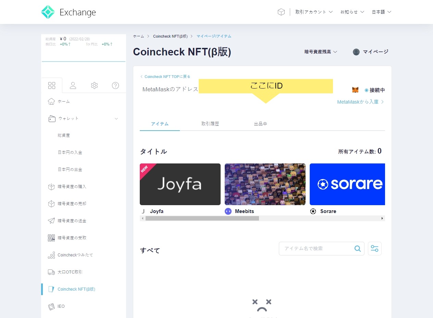Click the Coincheckつみたて blocks icon
The image size is (433, 318).
(51, 255)
